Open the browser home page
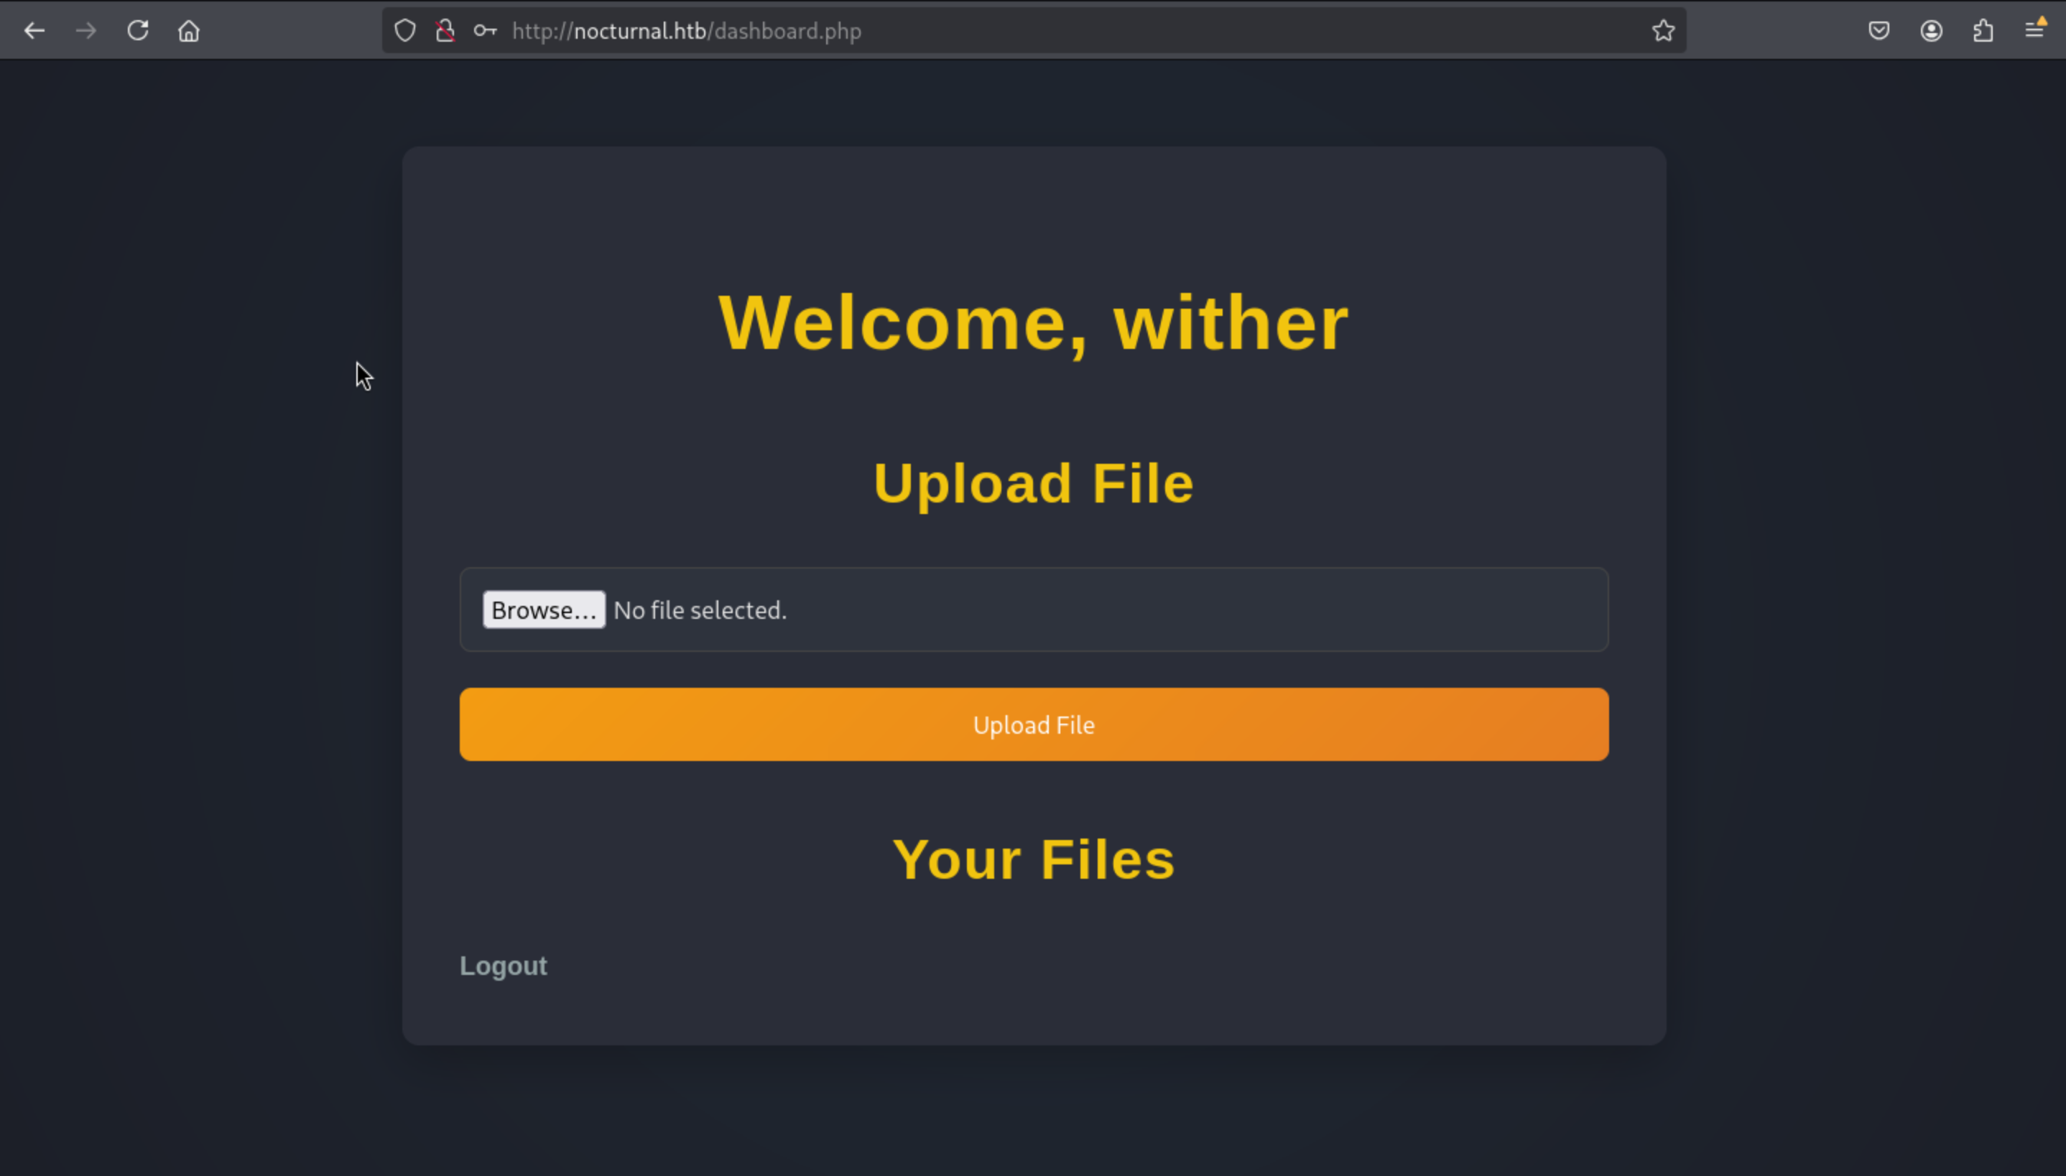2066x1176 pixels. [x=189, y=31]
